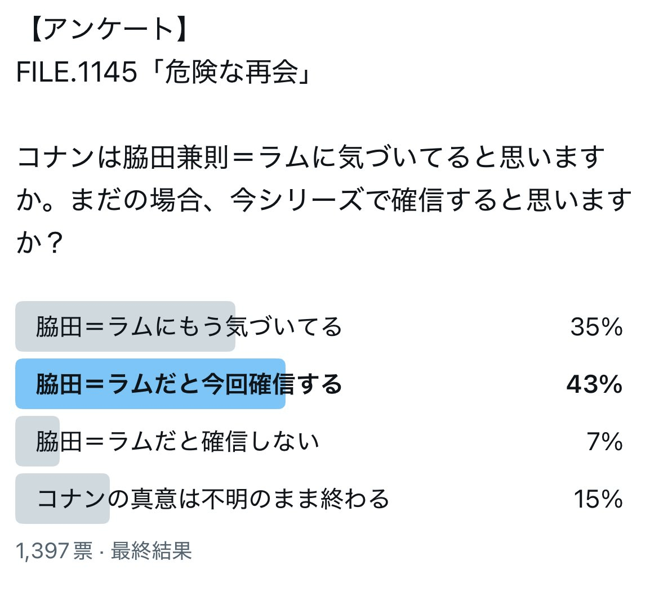Click the 15% result percentage
The height and width of the screenshot is (592, 659).
click(x=598, y=499)
